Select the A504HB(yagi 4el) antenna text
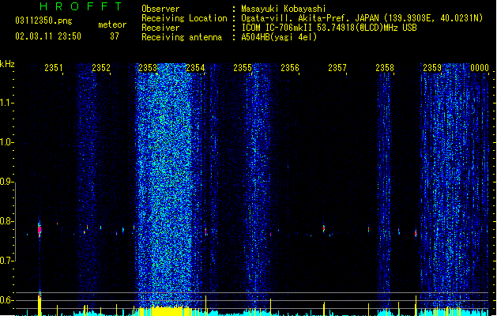497x316 pixels. pyautogui.click(x=279, y=37)
